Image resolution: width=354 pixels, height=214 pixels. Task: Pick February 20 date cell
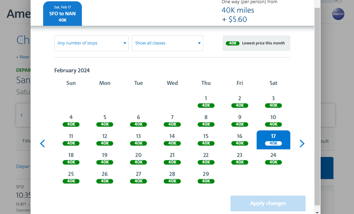coord(138,159)
